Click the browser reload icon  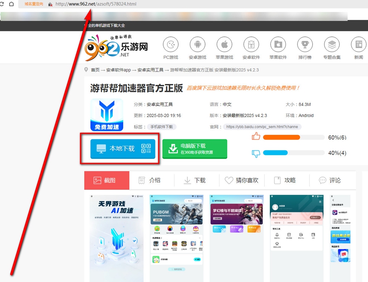pos(2,4)
